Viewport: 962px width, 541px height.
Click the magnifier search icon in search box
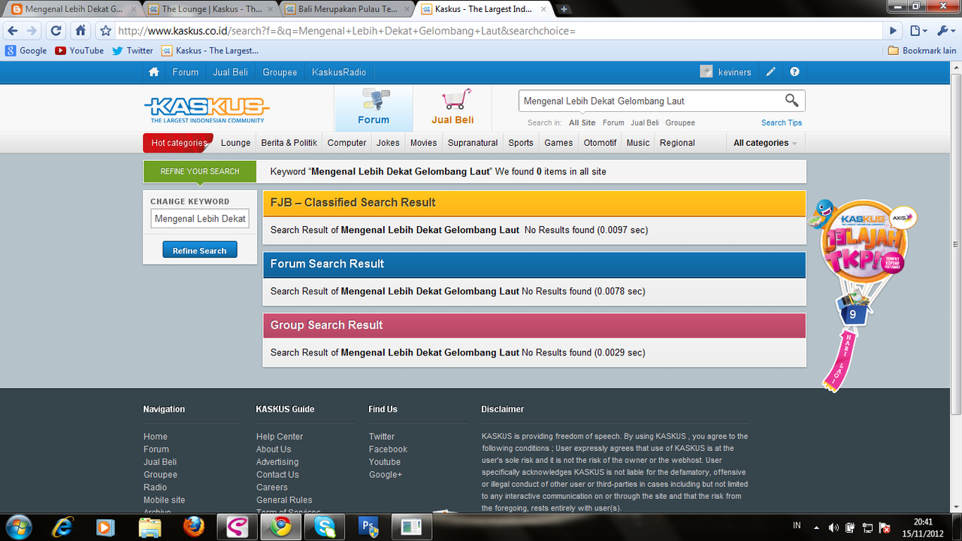(x=791, y=100)
